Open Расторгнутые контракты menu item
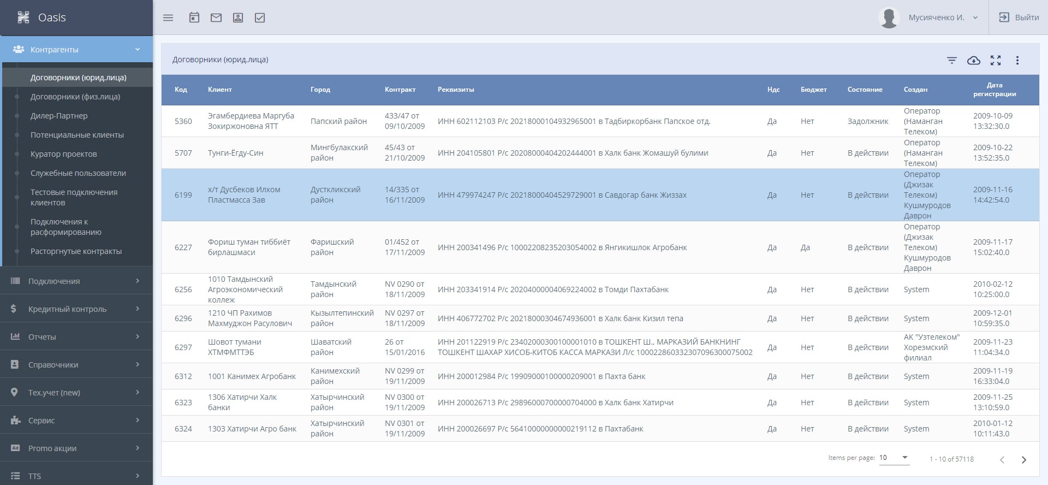The width and height of the screenshot is (1048, 485). pyautogui.click(x=76, y=251)
